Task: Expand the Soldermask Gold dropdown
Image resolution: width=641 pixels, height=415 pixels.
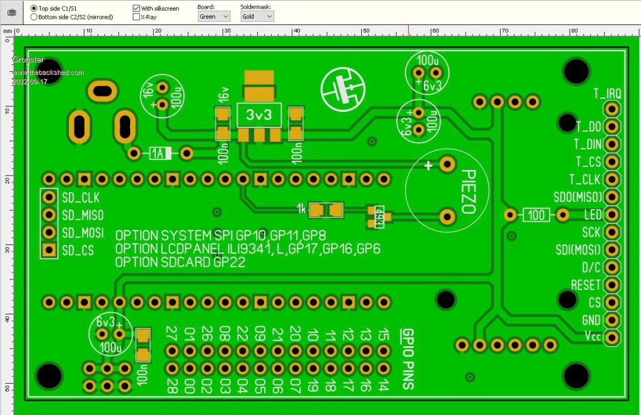Action: click(257, 17)
